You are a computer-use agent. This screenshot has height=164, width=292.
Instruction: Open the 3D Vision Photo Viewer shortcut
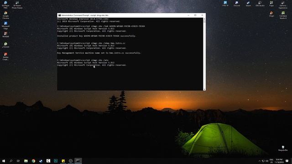[17, 5]
